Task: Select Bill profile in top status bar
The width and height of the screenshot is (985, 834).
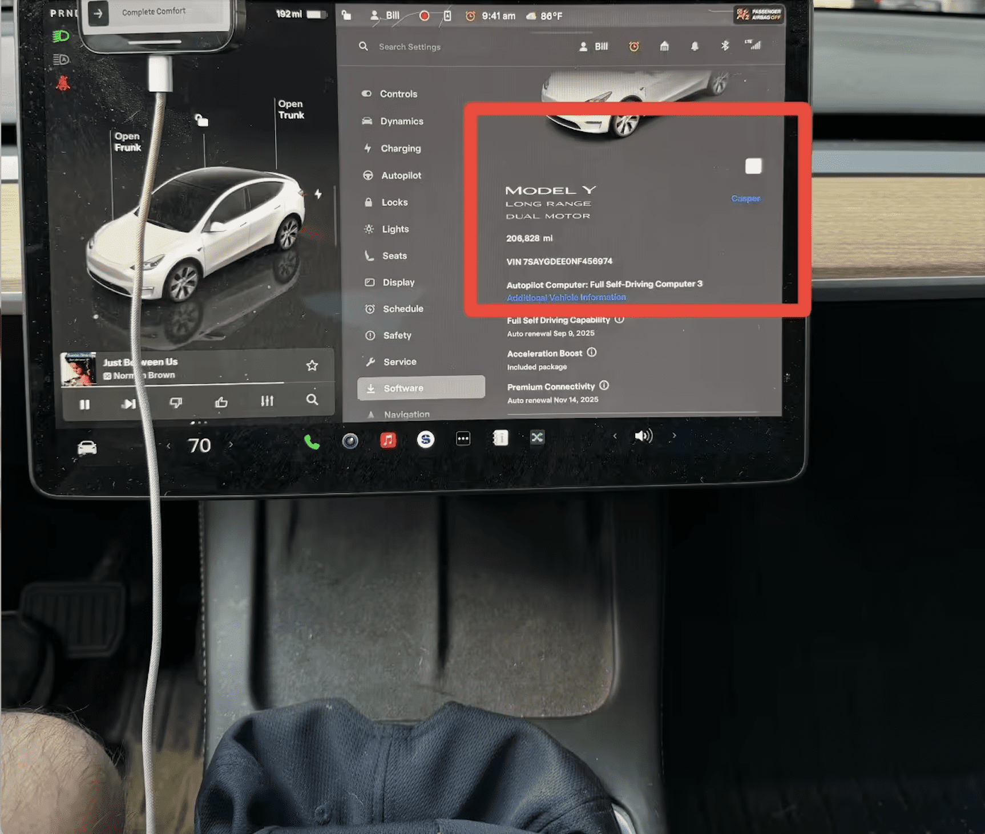Action: pos(385,15)
